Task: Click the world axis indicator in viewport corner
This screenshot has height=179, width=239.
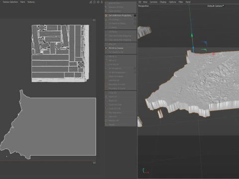Action: pyautogui.click(x=145, y=171)
